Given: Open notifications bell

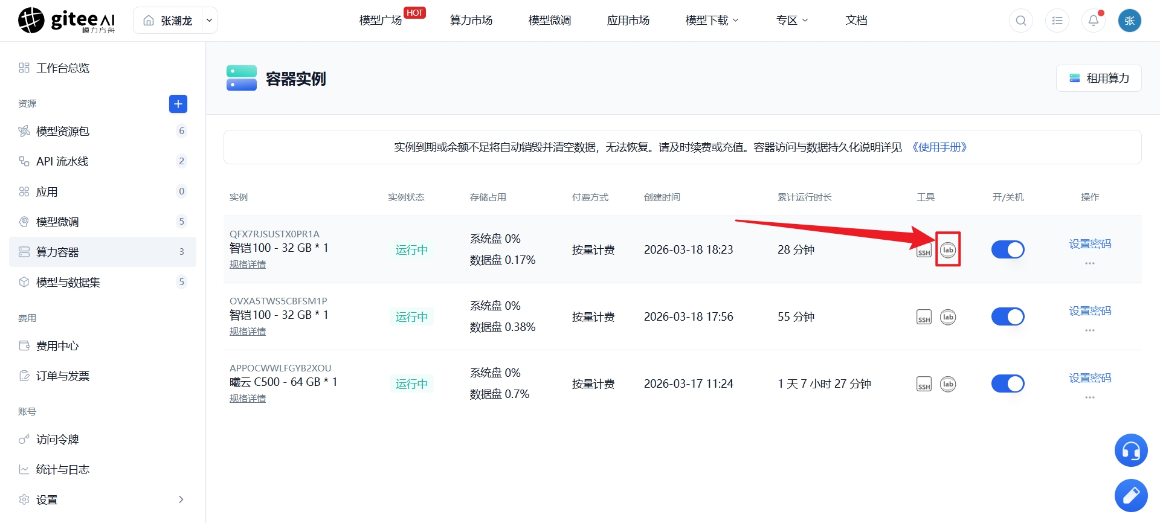Looking at the screenshot, I should click(1094, 21).
